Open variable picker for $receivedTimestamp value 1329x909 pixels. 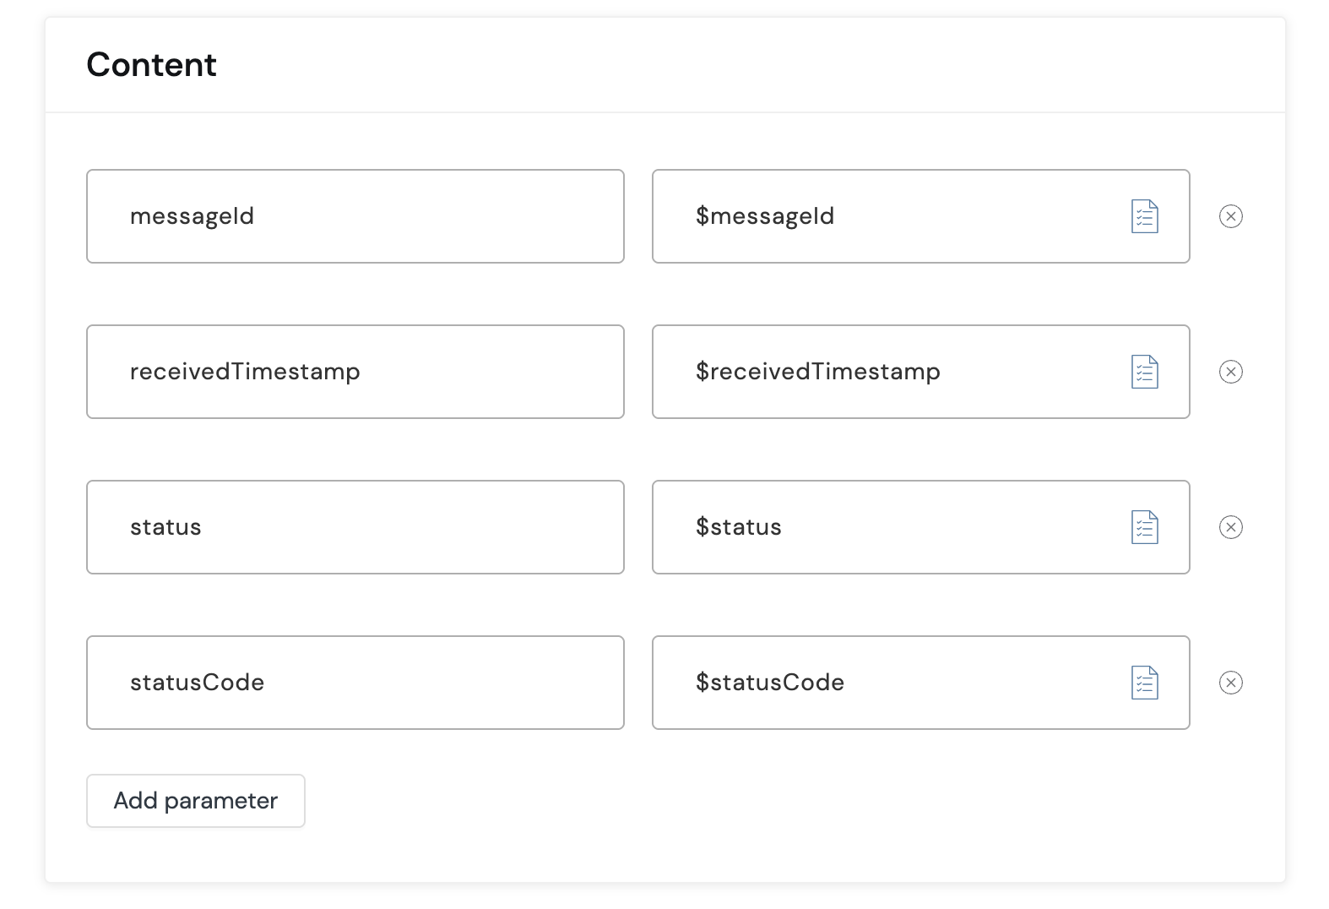[1144, 372]
